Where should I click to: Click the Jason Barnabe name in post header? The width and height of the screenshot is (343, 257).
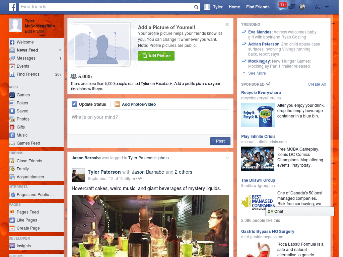pyautogui.click(x=86, y=158)
